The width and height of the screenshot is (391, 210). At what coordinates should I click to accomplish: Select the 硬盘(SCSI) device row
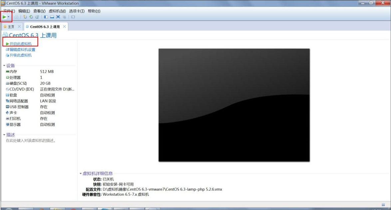click(x=40, y=83)
